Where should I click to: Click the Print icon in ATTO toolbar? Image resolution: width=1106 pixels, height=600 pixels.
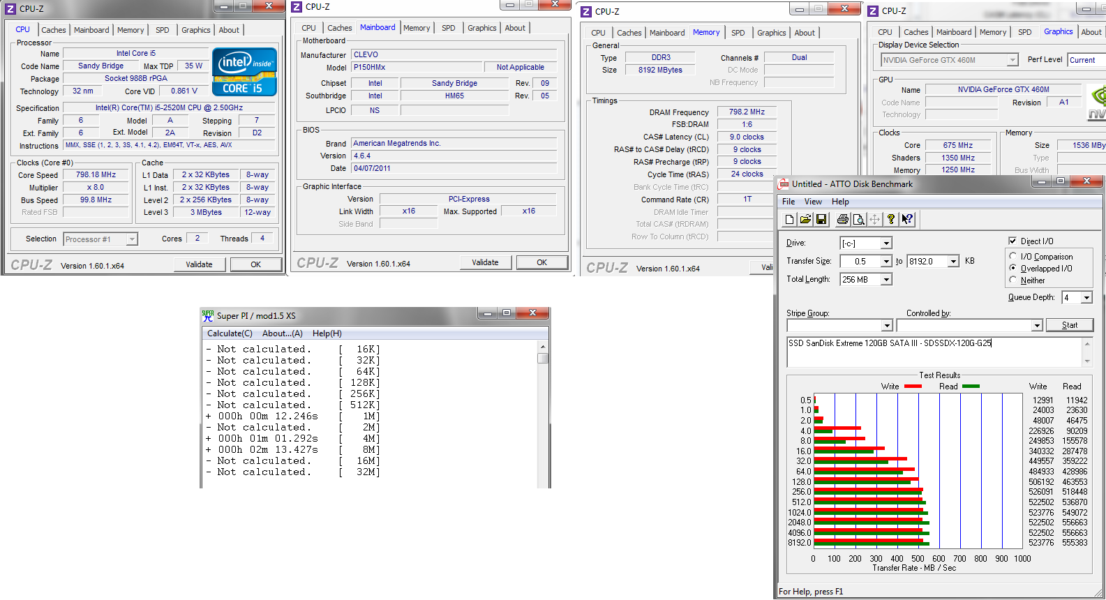click(842, 220)
